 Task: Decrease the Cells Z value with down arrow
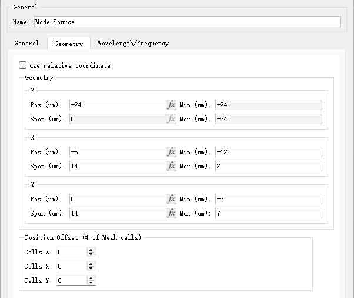click(x=91, y=254)
